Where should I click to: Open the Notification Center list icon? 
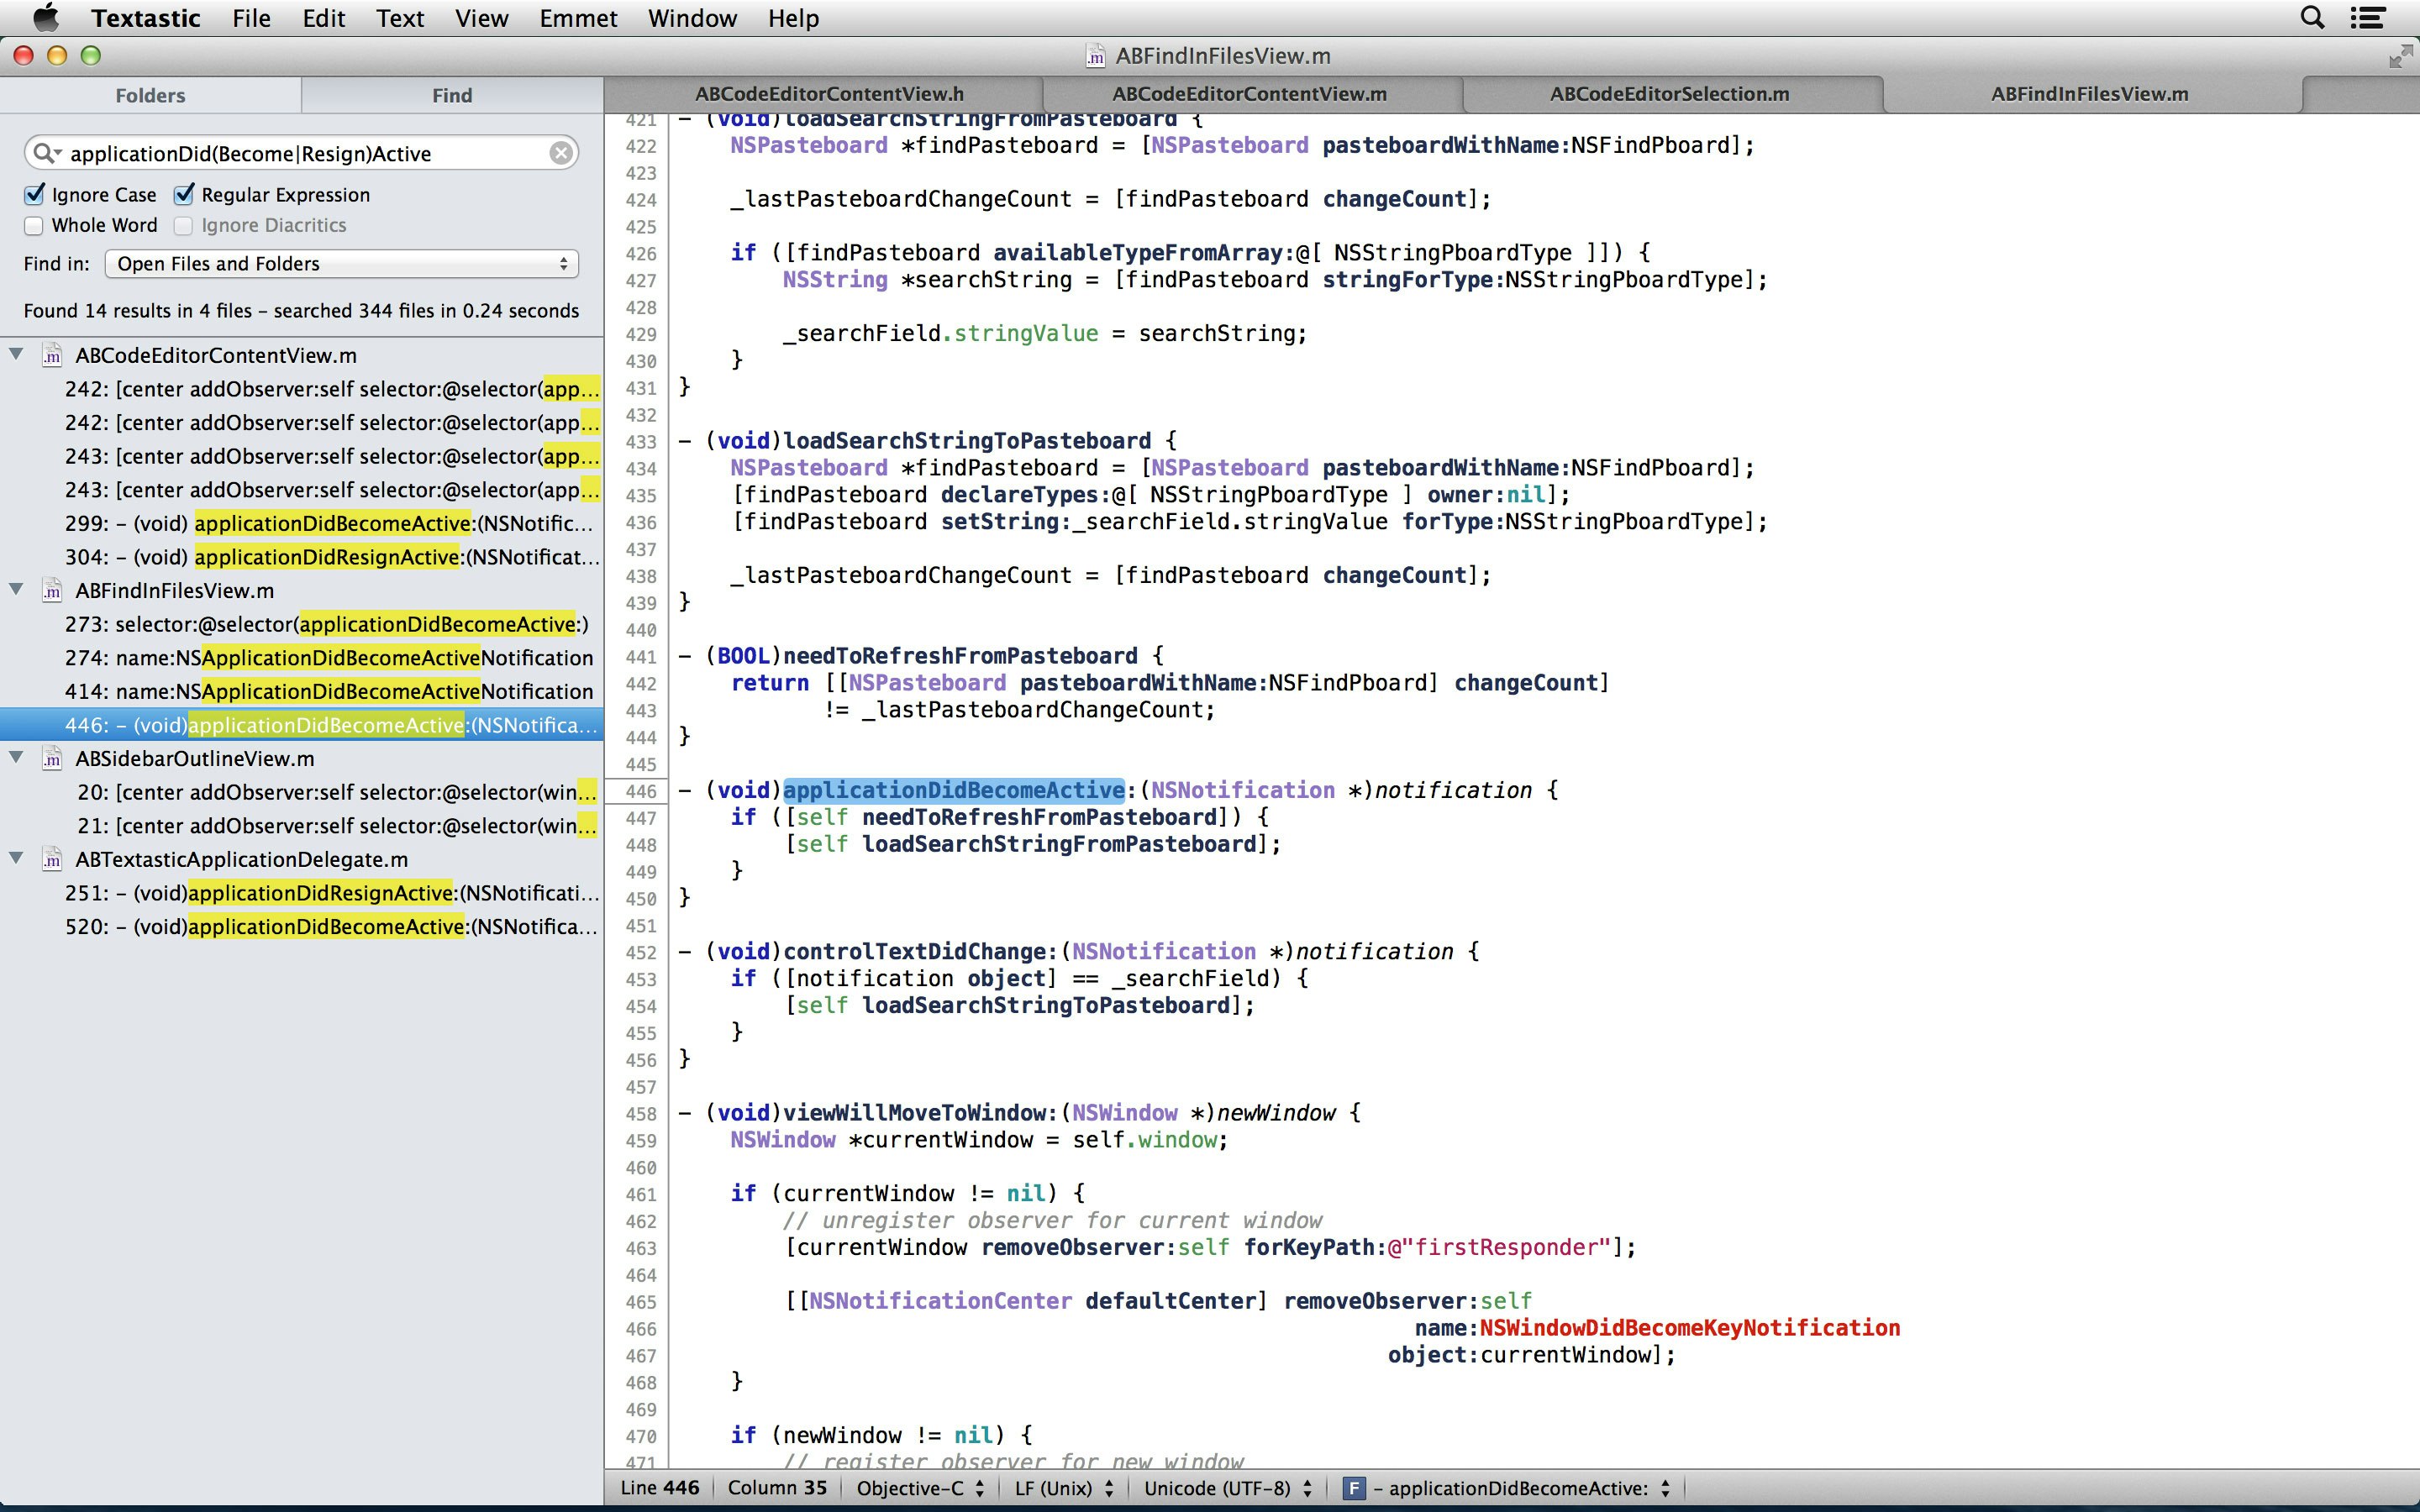point(2368,18)
